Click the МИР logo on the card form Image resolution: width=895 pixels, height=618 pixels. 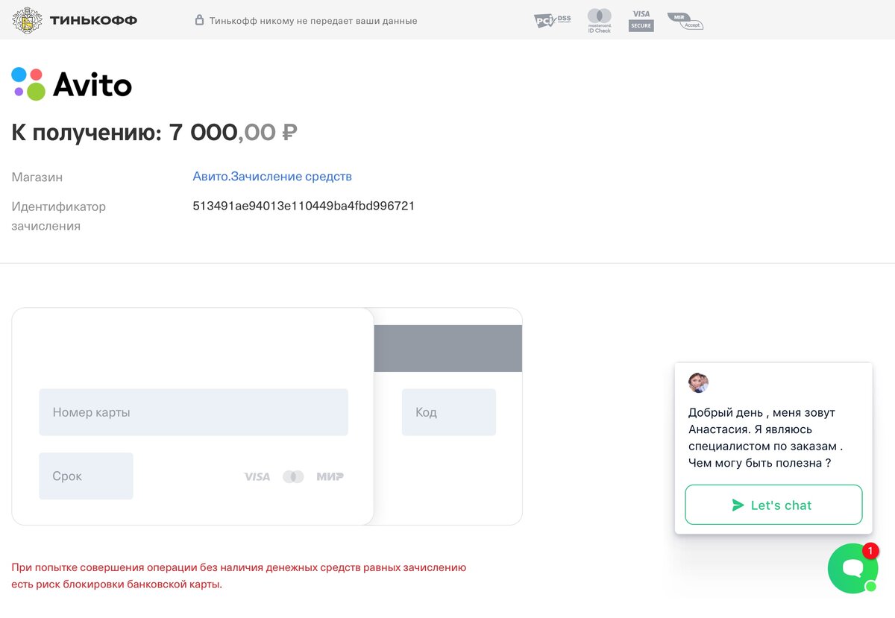pos(330,476)
